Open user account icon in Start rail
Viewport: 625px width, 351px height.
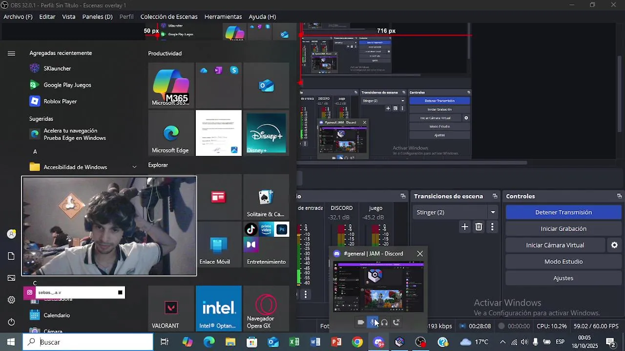point(11,234)
